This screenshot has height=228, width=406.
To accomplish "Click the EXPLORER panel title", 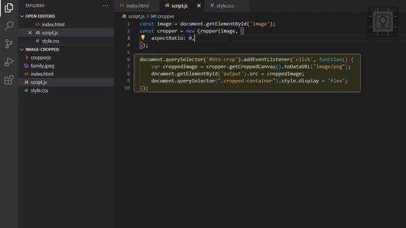I will click(35, 6).
